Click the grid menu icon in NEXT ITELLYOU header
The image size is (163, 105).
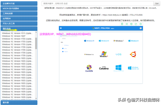pyautogui.click(x=61, y=28)
